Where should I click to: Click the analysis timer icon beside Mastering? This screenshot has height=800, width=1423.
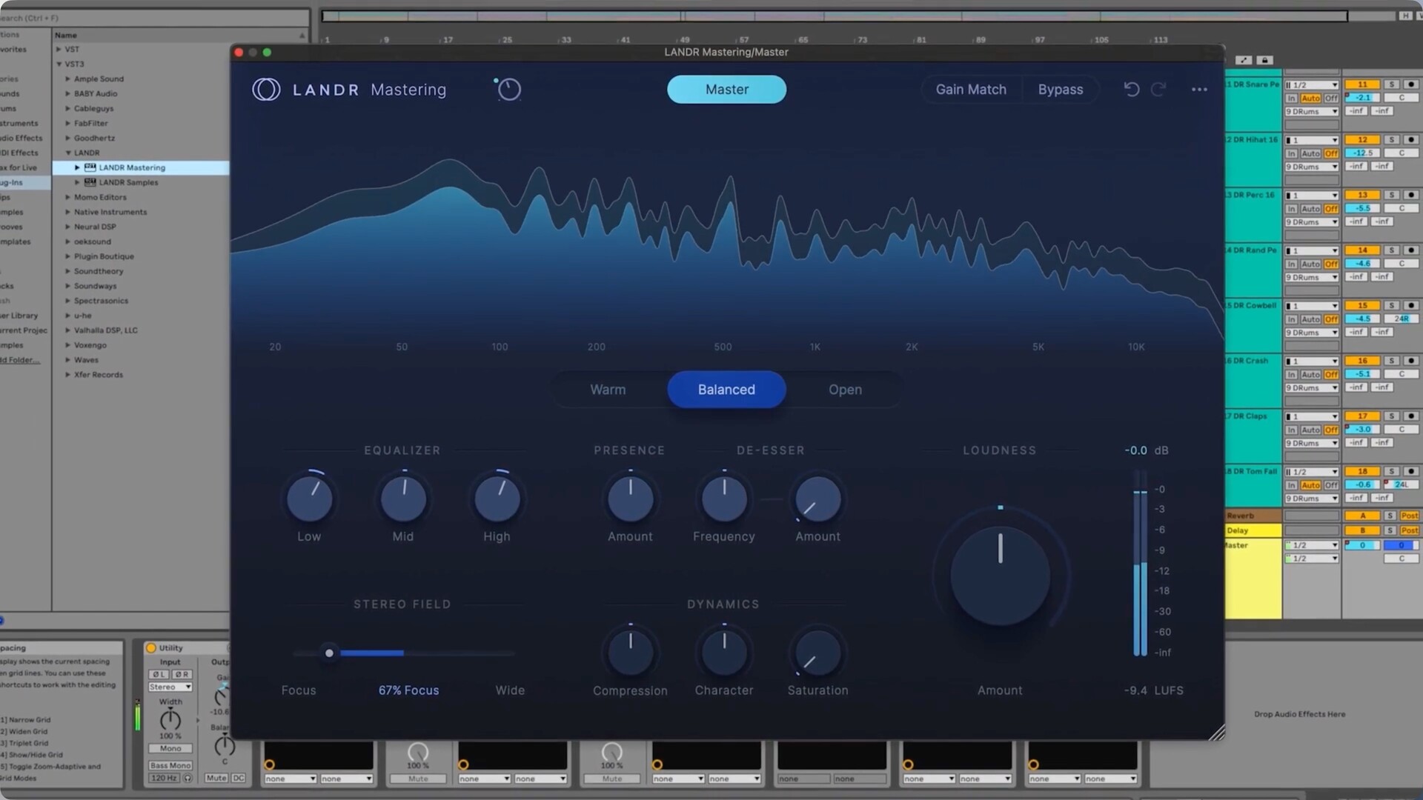pos(508,90)
